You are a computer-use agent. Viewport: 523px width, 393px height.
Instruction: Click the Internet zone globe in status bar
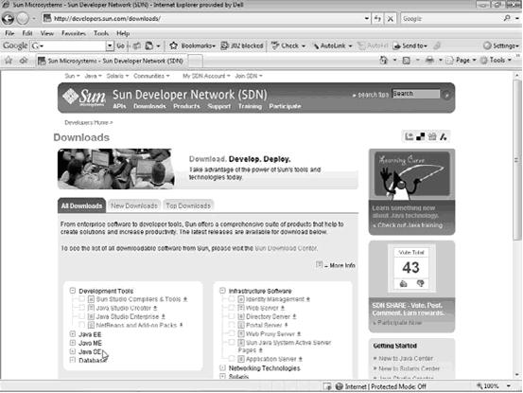[x=340, y=386]
